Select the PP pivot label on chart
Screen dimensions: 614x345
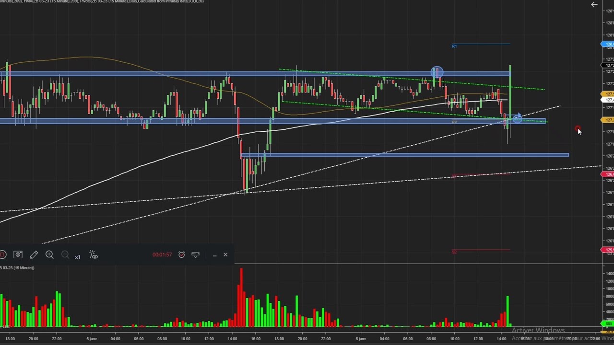pos(454,122)
